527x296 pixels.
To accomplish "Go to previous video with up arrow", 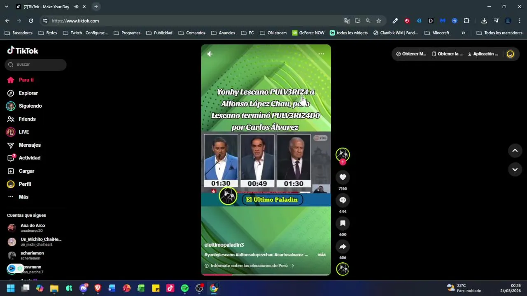I will [x=515, y=150].
